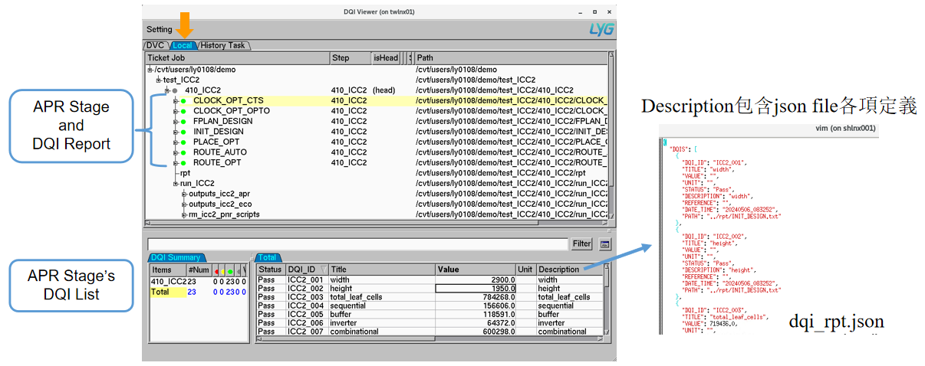Select 410_ICC2 row in DQI Summary

point(199,282)
